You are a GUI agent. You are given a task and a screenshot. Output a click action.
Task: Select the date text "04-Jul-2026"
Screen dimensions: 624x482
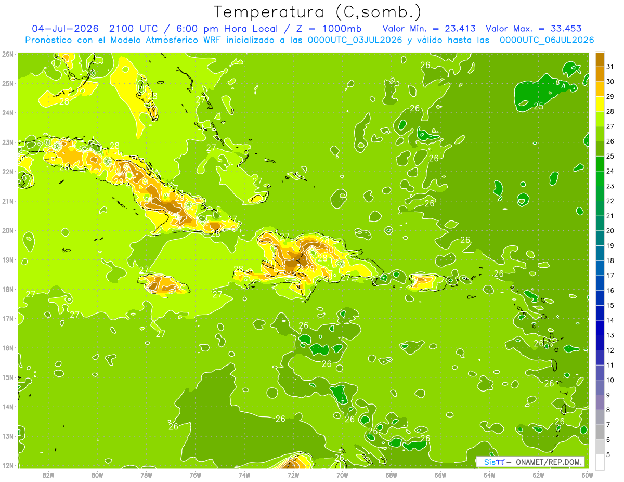[65, 29]
